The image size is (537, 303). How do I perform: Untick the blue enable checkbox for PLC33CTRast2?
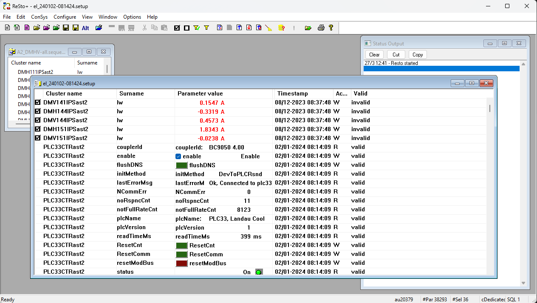pos(178,156)
